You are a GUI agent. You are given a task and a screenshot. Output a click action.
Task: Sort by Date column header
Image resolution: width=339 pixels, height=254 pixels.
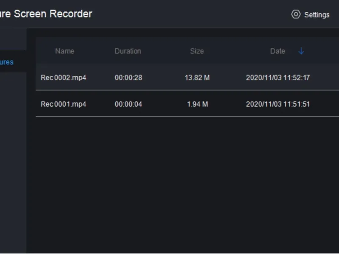[278, 51]
